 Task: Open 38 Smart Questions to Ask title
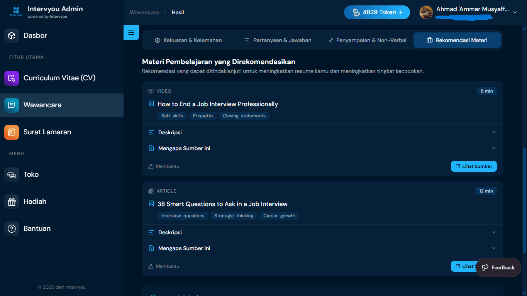(x=222, y=204)
